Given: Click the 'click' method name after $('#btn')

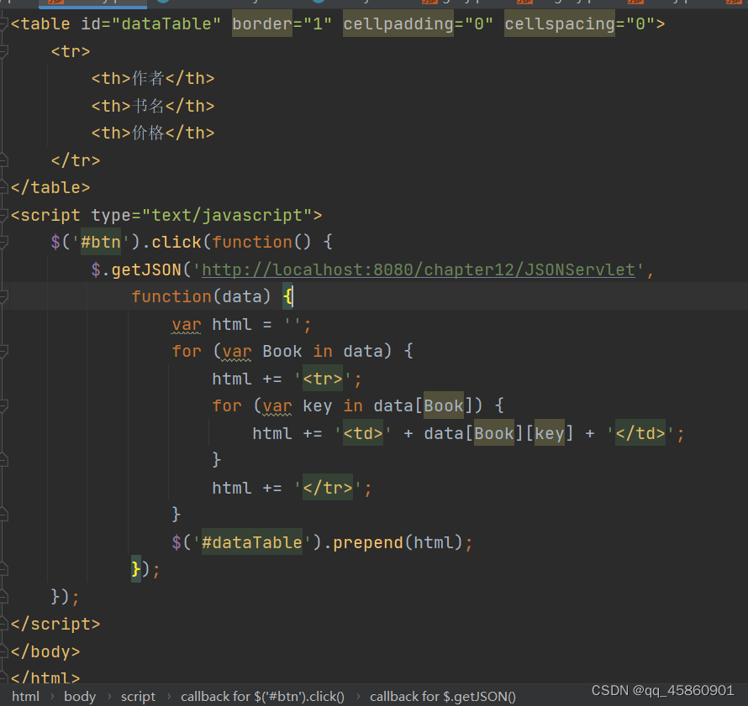Looking at the screenshot, I should click(176, 242).
